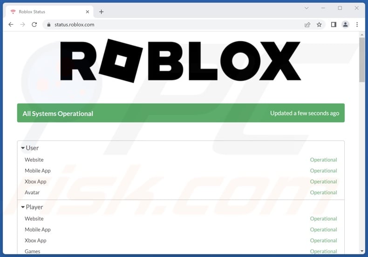Reload the Roblox Status page

34,25
